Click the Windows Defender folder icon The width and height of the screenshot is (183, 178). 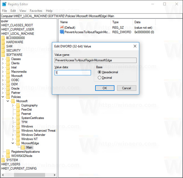(x=18, y=135)
